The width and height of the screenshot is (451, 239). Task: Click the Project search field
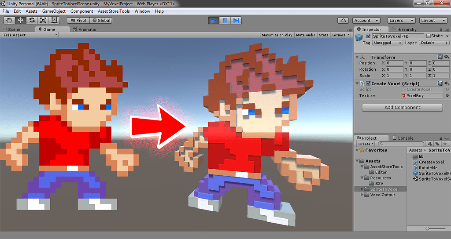[x=401, y=144]
